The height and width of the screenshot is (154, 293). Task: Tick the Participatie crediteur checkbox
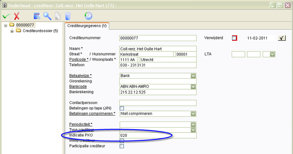click(122, 146)
